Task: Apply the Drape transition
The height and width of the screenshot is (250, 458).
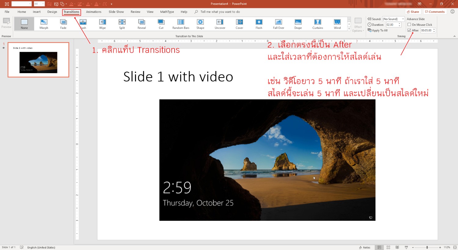Action: click(298, 24)
